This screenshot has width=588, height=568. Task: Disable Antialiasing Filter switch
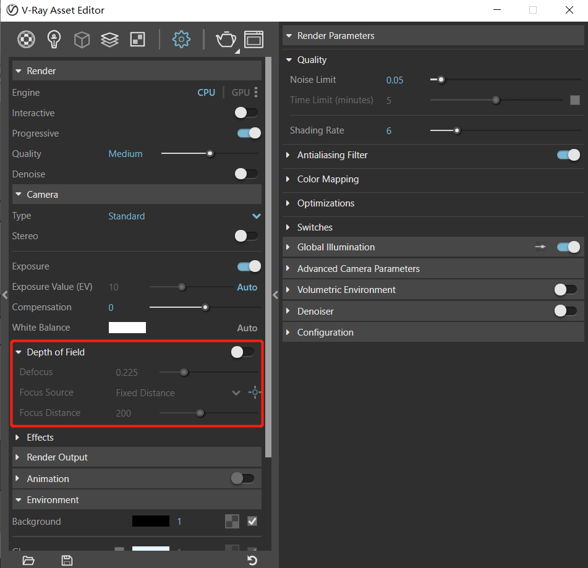click(568, 155)
